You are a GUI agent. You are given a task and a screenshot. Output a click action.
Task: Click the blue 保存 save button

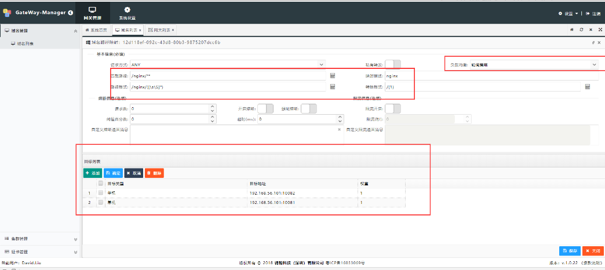click(570, 251)
